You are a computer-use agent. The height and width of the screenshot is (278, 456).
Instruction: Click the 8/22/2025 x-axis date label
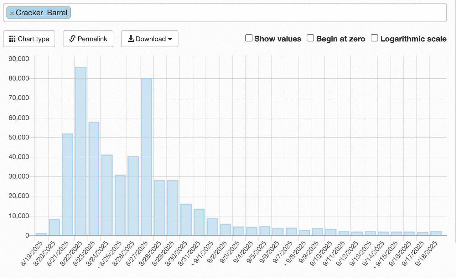(x=71, y=254)
